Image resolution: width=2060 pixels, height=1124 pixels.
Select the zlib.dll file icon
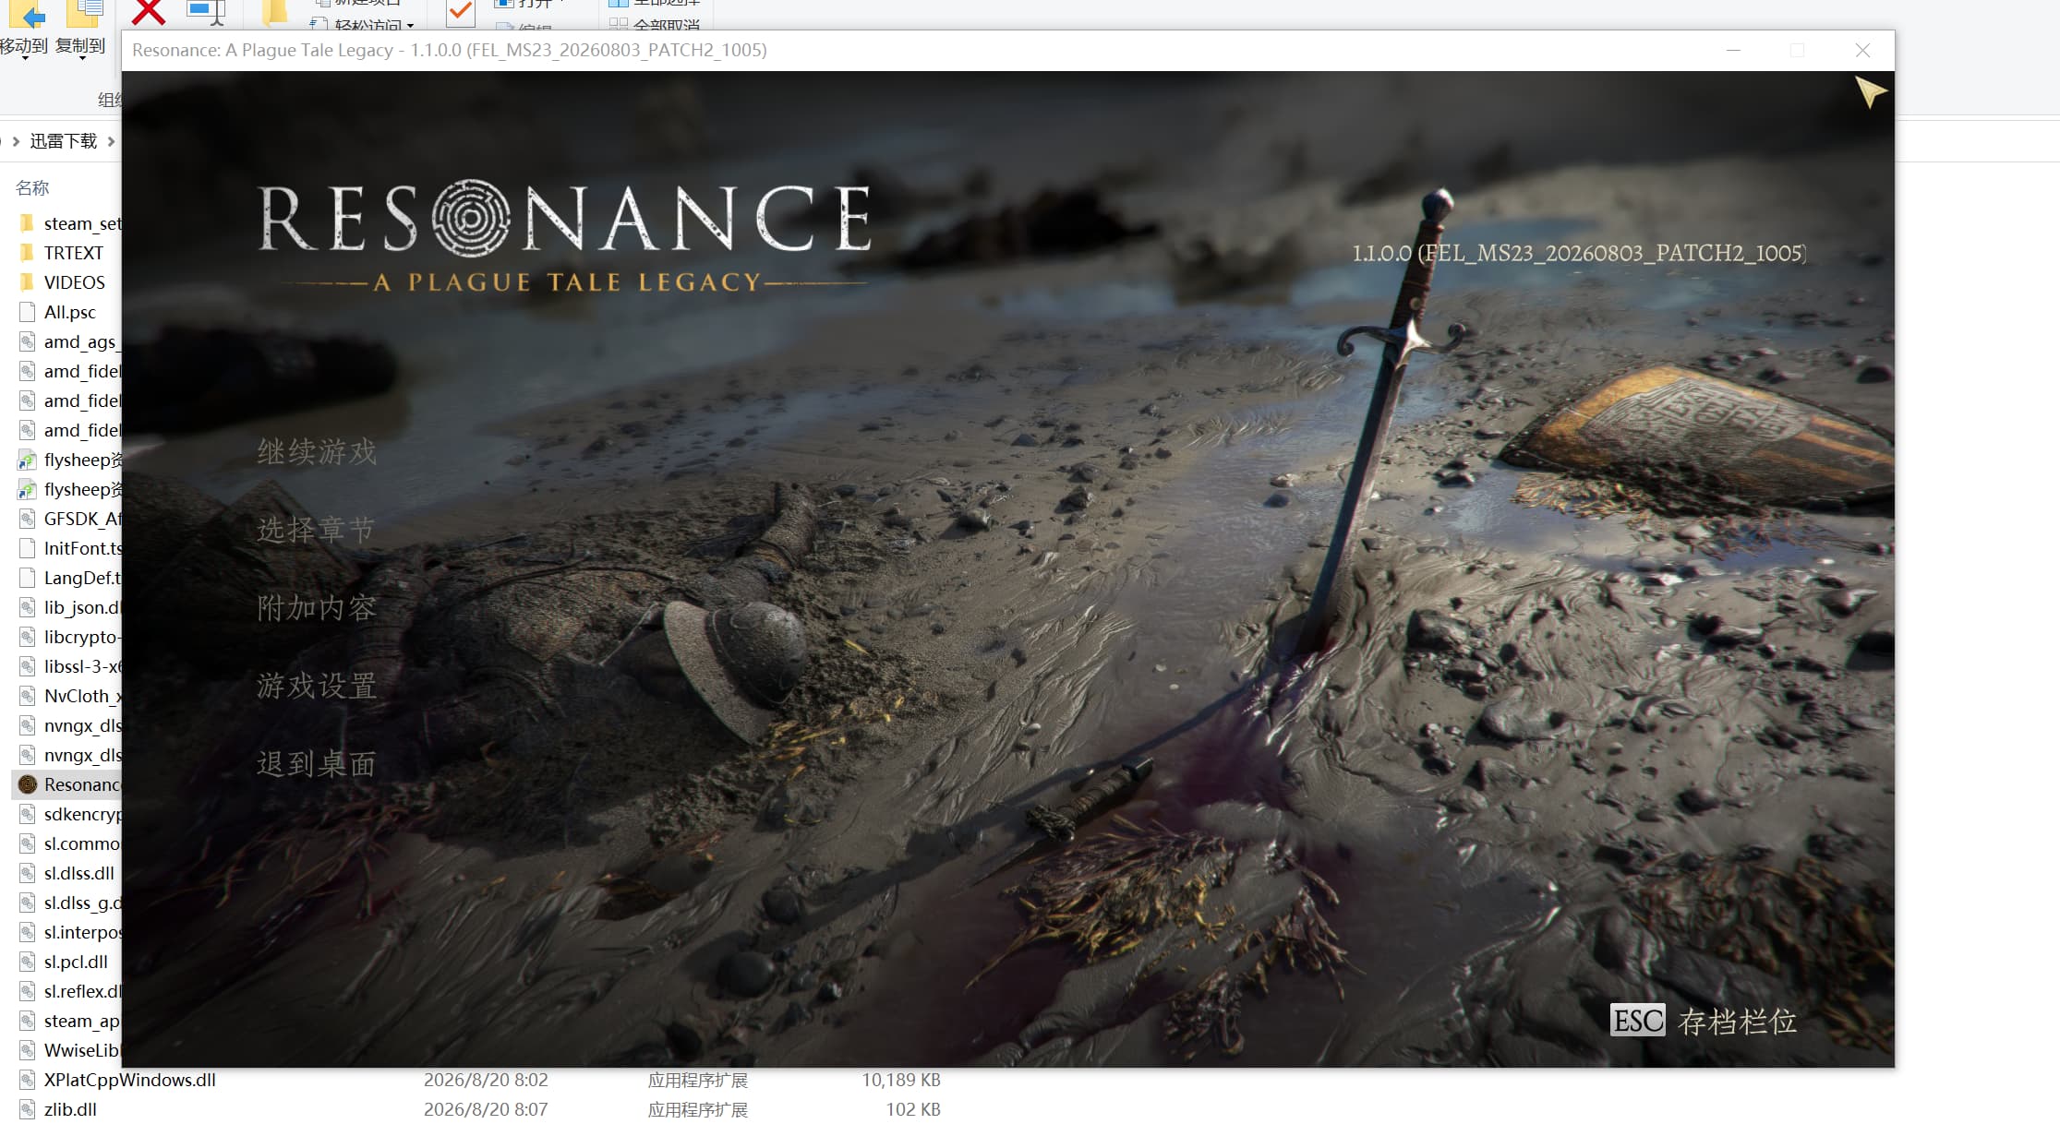(27, 1109)
